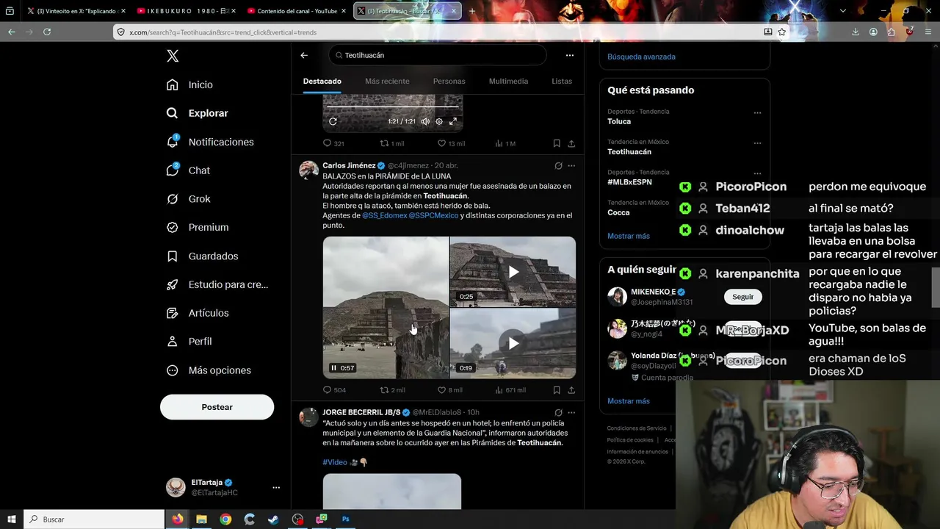
Task: Switch to Listas tab
Action: pos(562,81)
